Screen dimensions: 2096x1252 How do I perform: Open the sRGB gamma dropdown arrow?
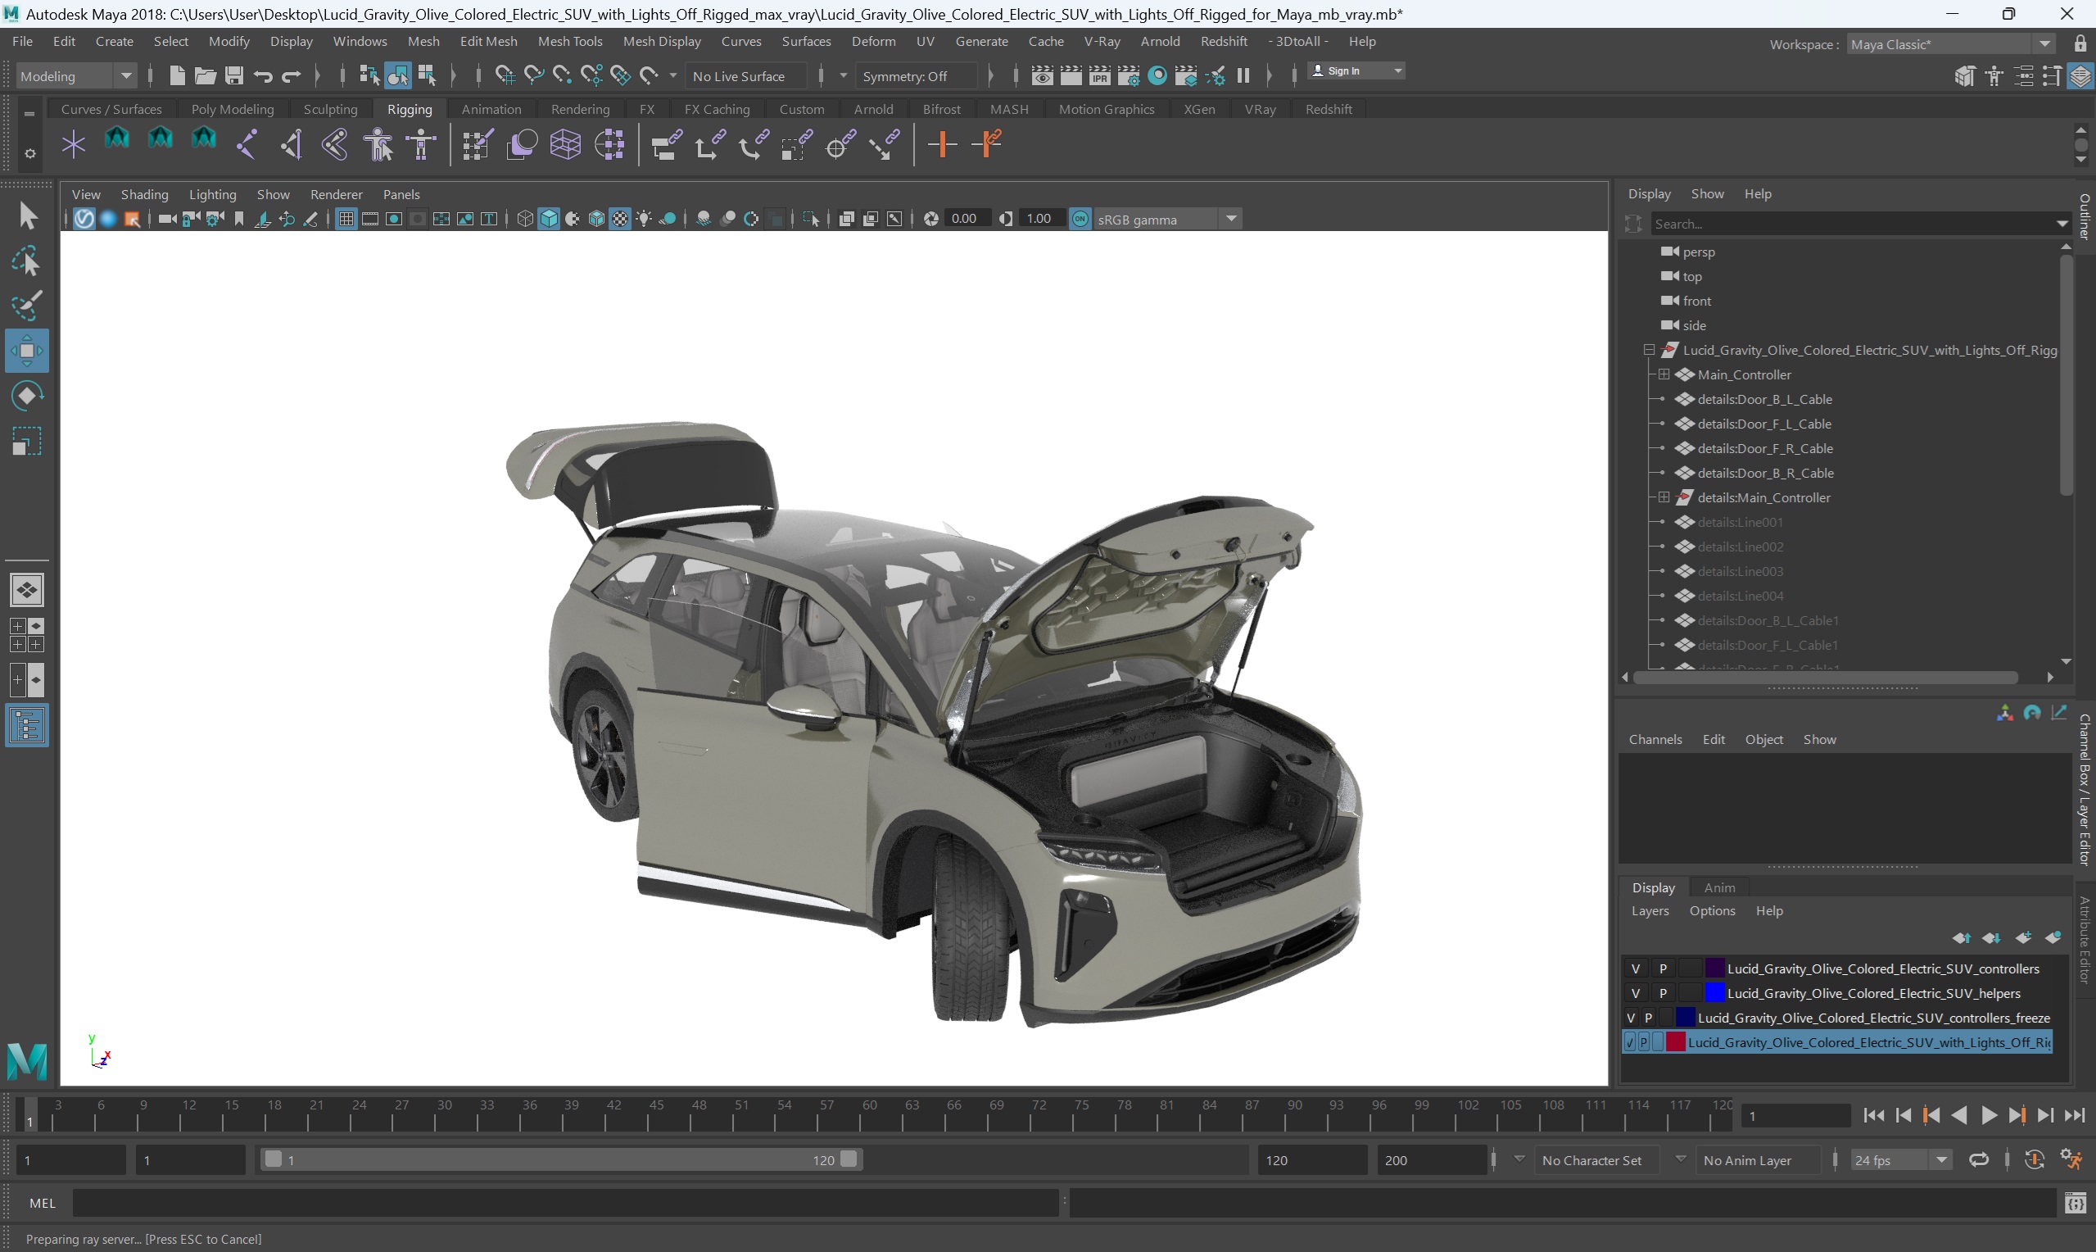pos(1231,220)
